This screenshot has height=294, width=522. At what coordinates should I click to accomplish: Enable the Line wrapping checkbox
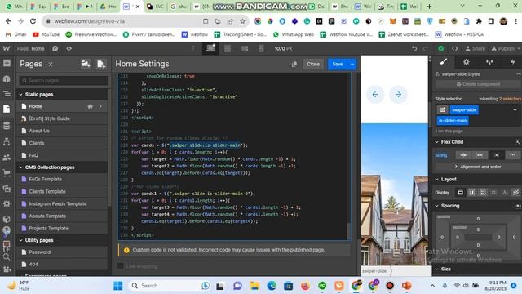(121, 266)
